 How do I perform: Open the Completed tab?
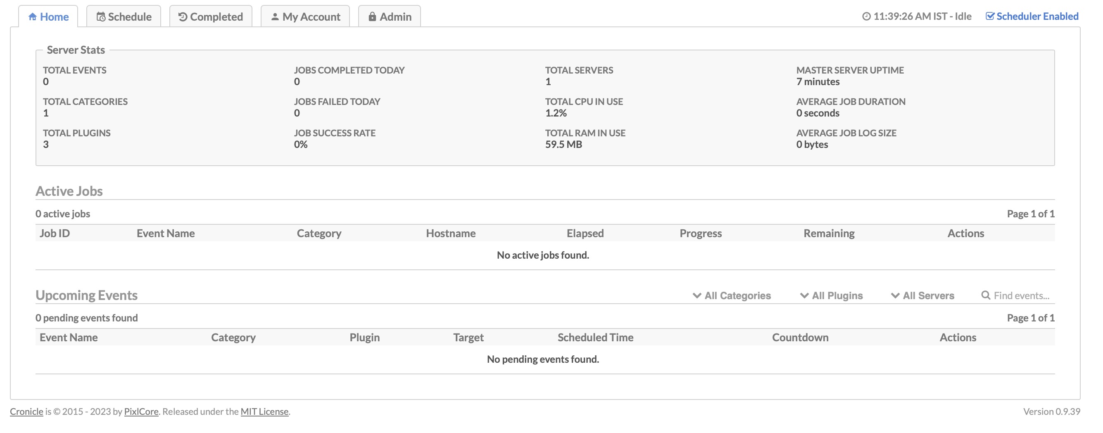pyautogui.click(x=216, y=17)
